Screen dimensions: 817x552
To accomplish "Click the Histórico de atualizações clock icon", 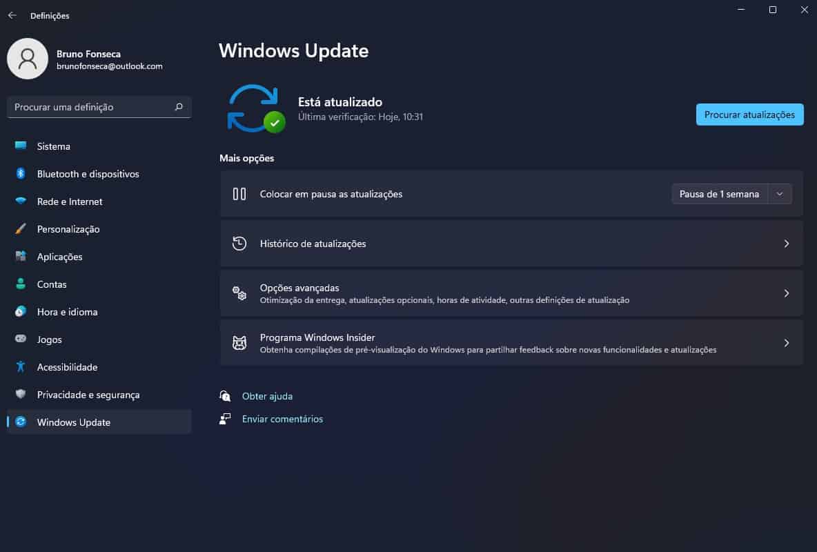I will pyautogui.click(x=239, y=244).
